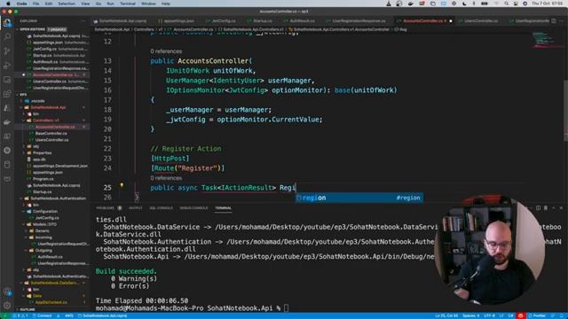
Task: Open the Run and Debug view
Action: point(7,66)
